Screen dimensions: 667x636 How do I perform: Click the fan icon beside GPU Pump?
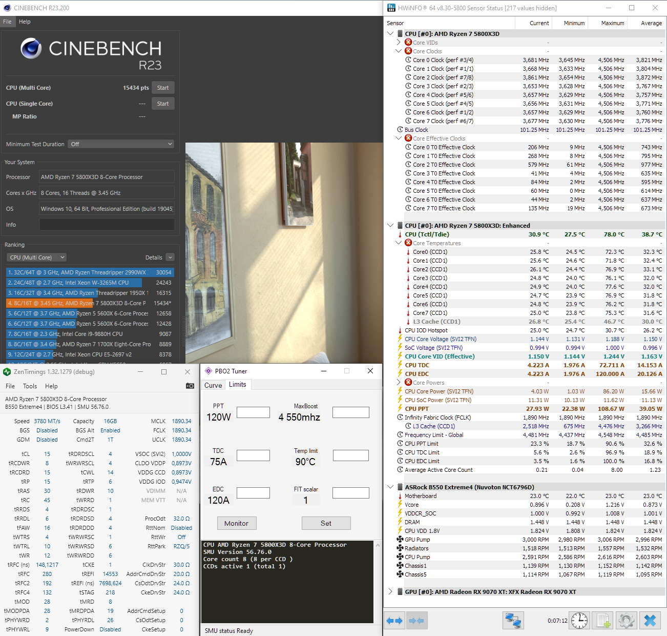[400, 540]
